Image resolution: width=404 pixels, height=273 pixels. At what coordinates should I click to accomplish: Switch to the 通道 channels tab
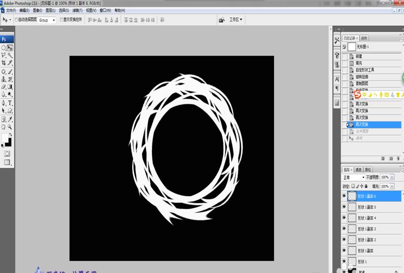click(x=359, y=170)
